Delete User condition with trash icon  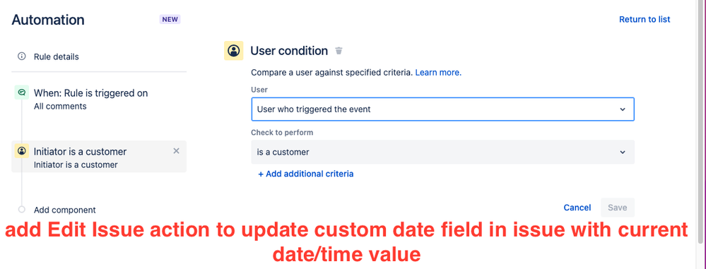tap(339, 51)
